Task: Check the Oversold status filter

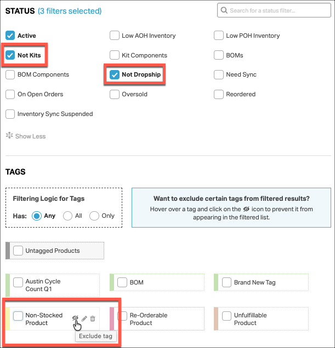Action: click(115, 94)
